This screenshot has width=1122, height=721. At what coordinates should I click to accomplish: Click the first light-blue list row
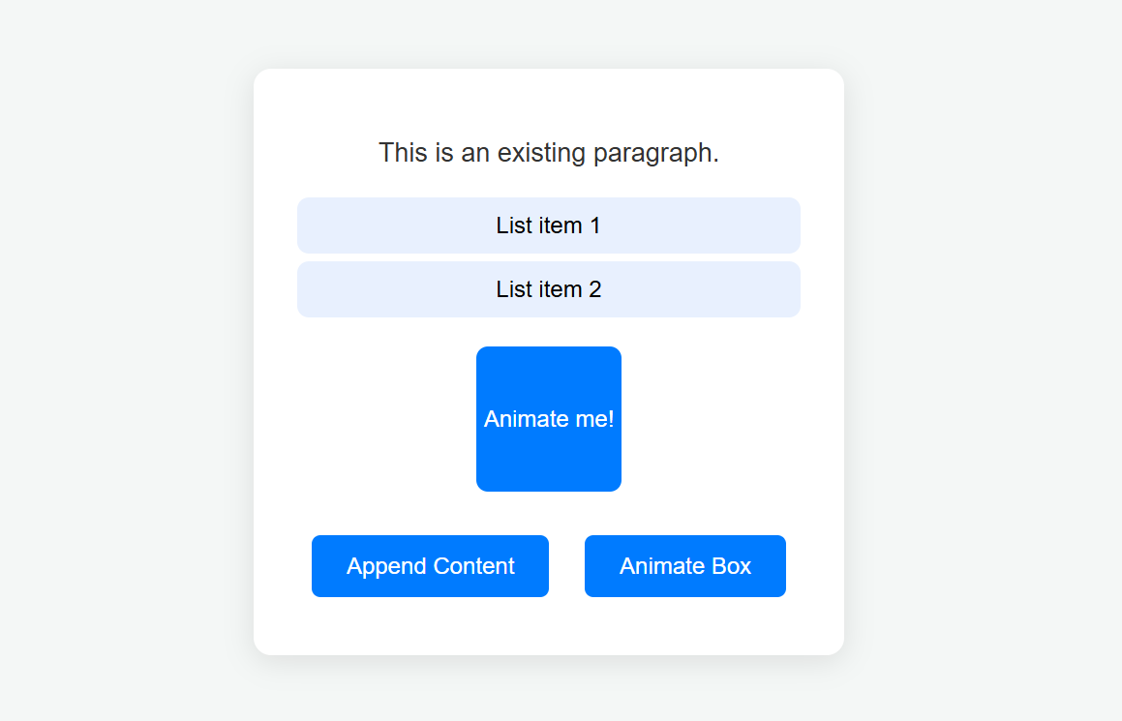click(548, 225)
